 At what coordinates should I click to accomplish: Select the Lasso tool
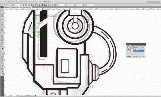2,16
